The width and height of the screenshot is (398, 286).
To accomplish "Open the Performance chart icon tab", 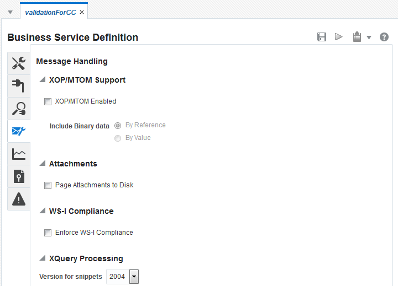I will [x=19, y=154].
